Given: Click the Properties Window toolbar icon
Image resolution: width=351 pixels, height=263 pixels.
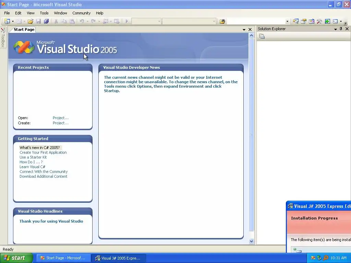Looking at the screenshot, I should [x=304, y=21].
